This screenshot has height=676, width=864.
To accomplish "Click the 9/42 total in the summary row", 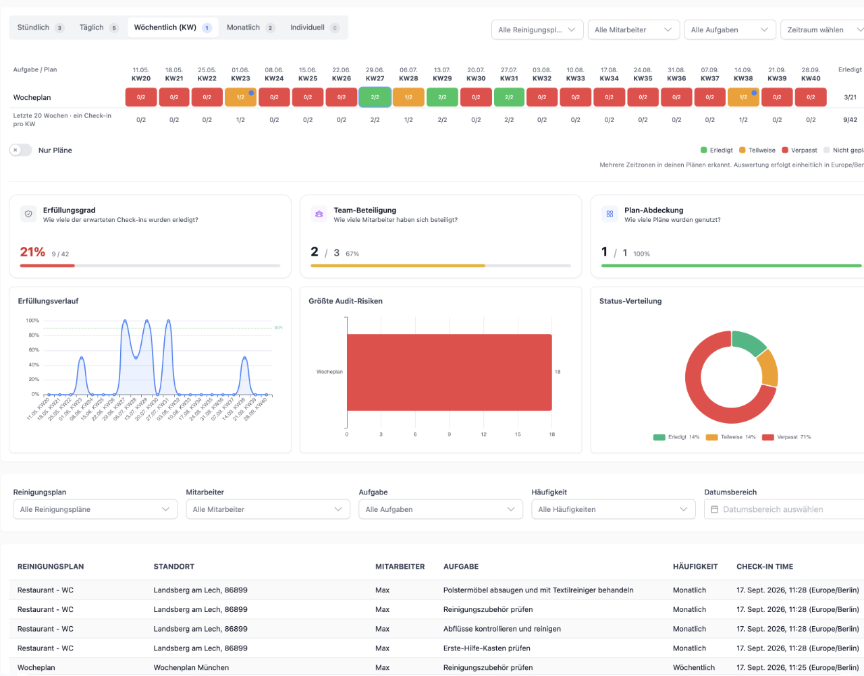I will (x=850, y=120).
